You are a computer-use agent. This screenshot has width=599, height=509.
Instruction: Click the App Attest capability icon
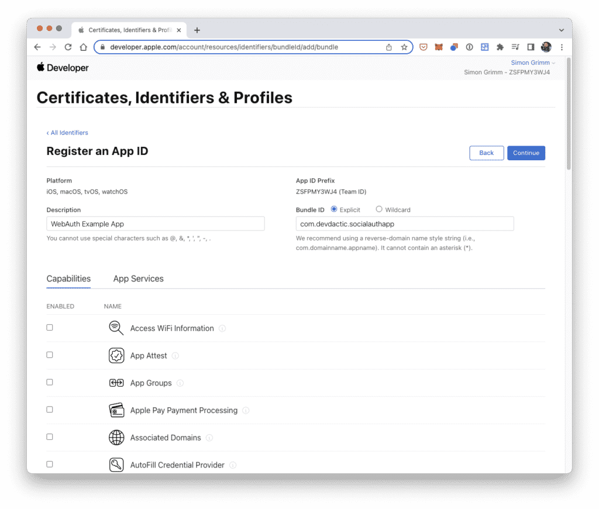[x=116, y=355]
